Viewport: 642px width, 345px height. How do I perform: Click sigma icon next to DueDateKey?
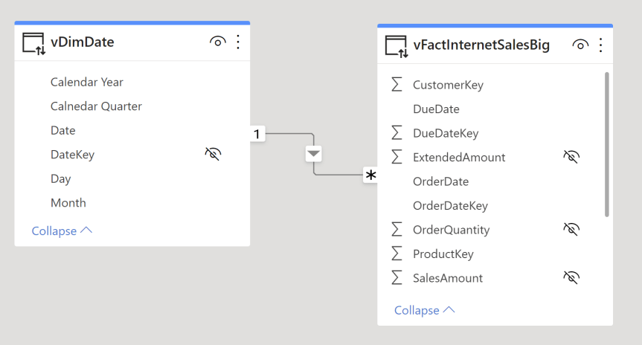(397, 133)
